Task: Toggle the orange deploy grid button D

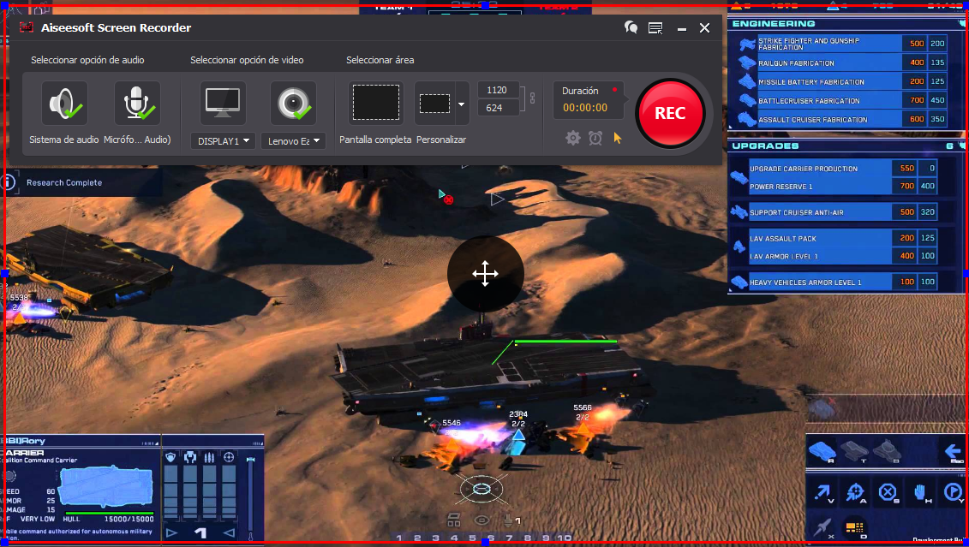Action: pyautogui.click(x=855, y=527)
